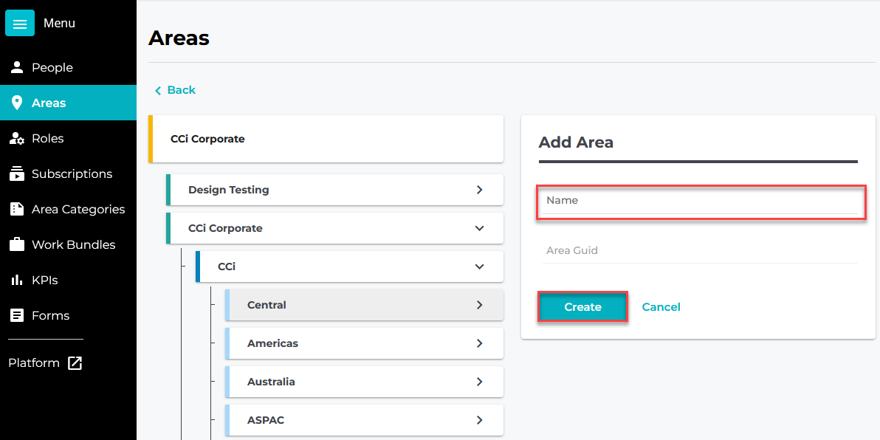The height and width of the screenshot is (440, 880).
Task: Open Subscriptions icon in sidebar
Action: (17, 174)
